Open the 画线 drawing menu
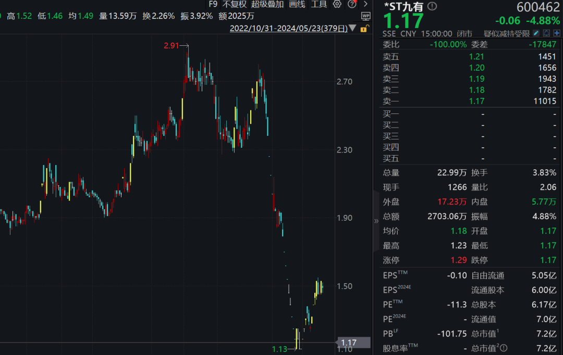 pyautogui.click(x=296, y=4)
